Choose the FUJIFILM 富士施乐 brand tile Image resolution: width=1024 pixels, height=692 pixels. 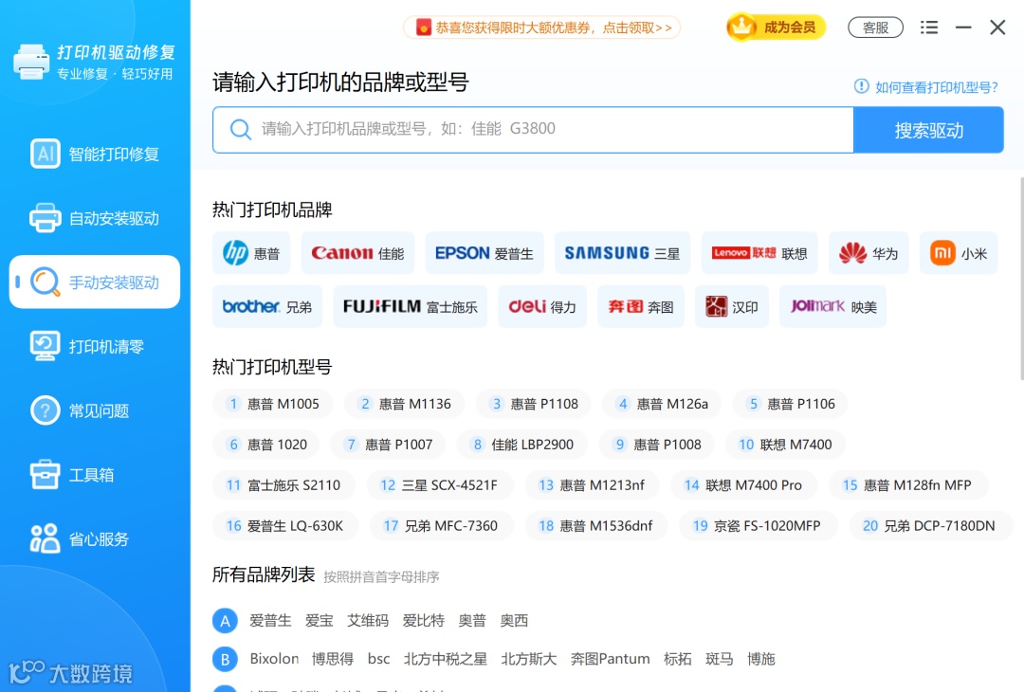point(411,306)
